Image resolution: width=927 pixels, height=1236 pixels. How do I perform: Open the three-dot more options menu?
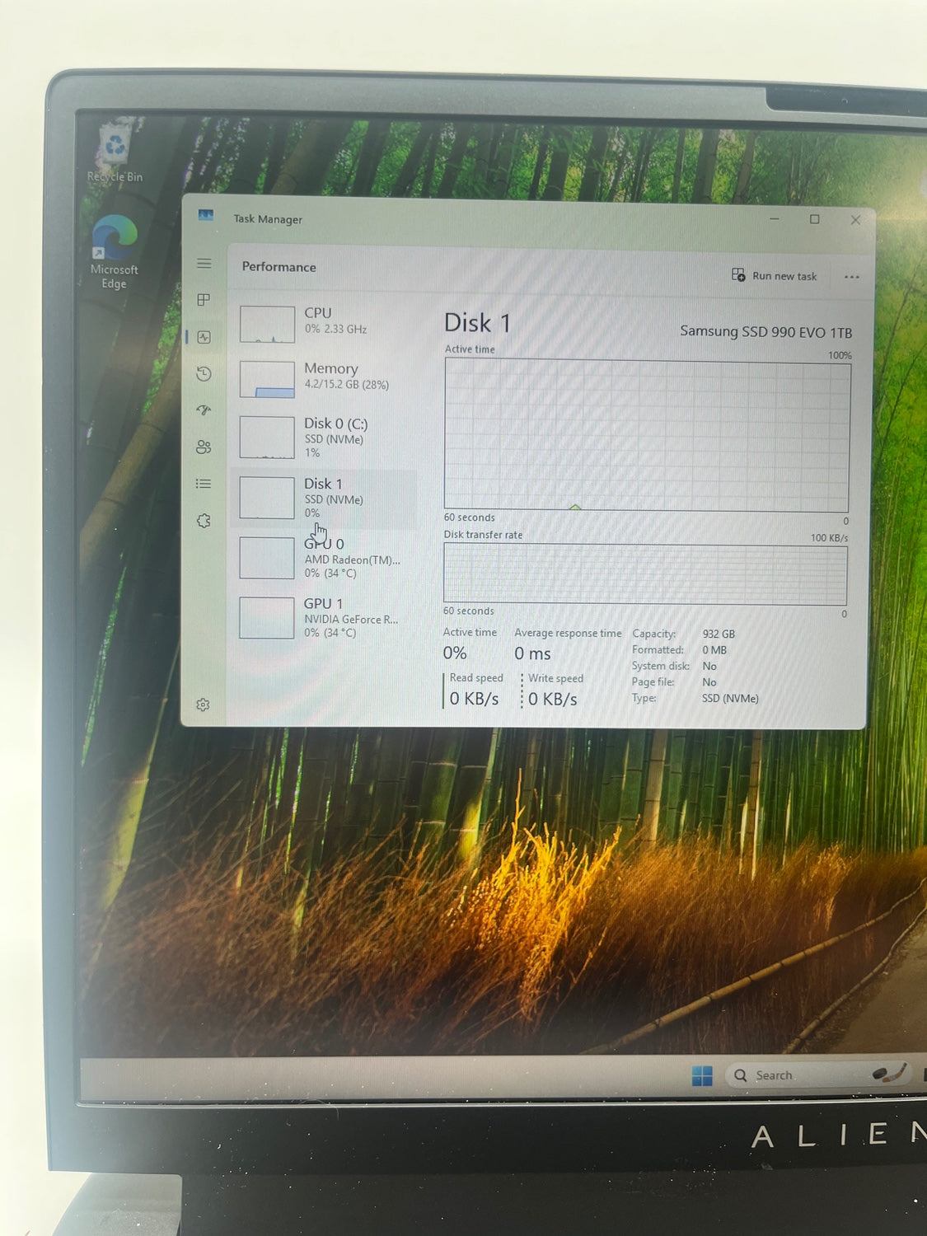pyautogui.click(x=851, y=277)
